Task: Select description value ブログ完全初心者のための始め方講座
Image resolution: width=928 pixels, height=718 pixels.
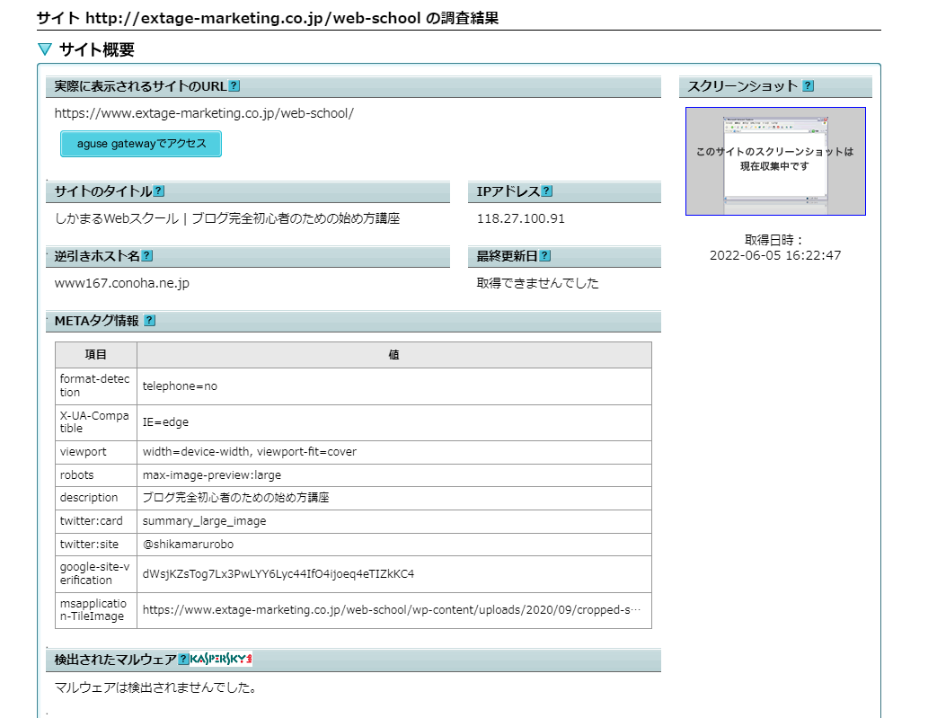Action: tap(394, 498)
